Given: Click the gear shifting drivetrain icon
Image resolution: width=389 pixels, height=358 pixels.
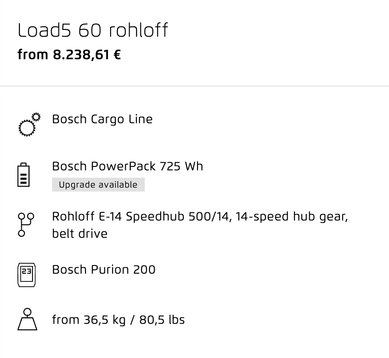Looking at the screenshot, I should (x=26, y=225).
